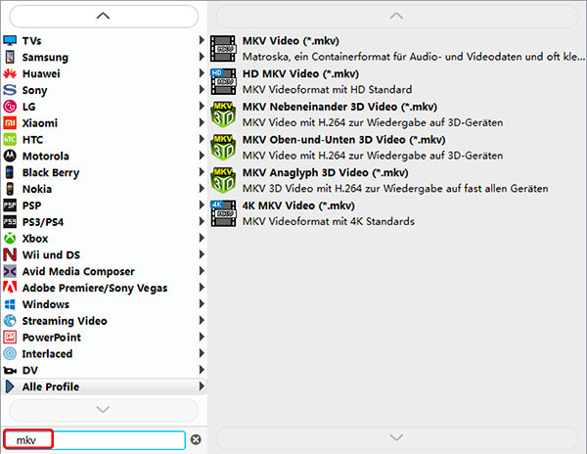Screen dimensions: 587x454
Task: Click the Nokia label
Action: 37,189
